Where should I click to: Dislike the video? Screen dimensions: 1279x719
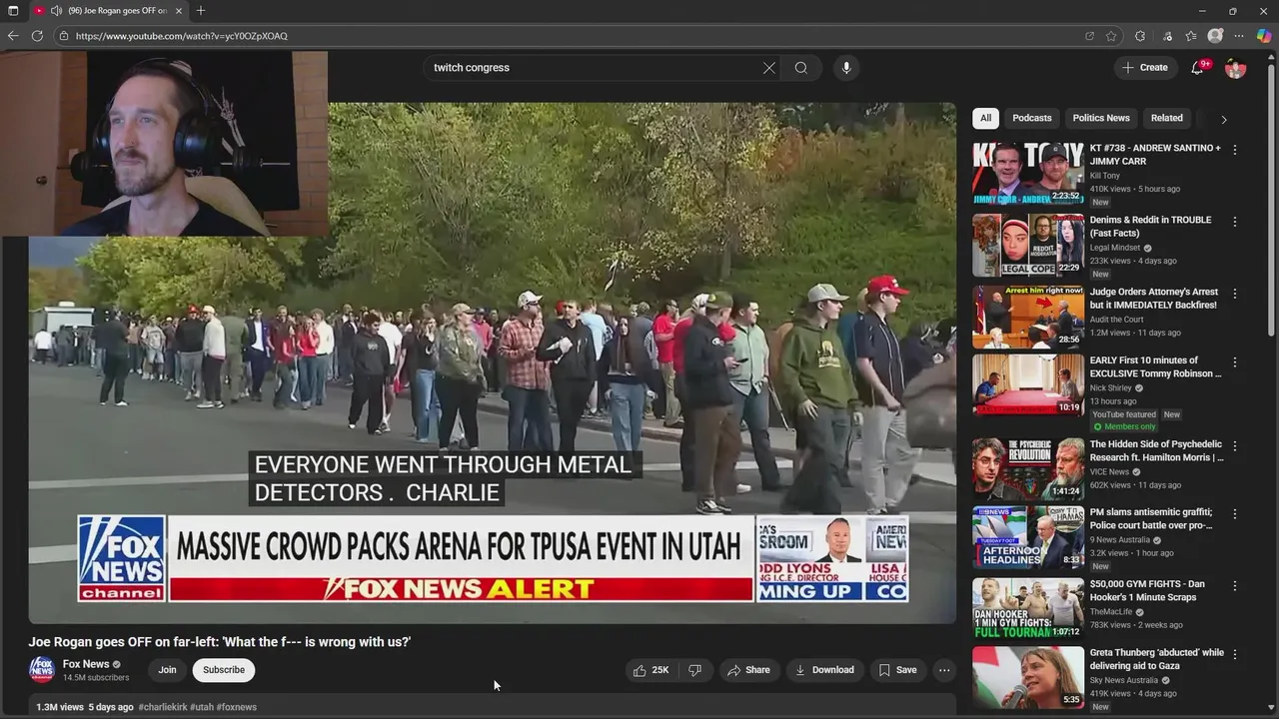pyautogui.click(x=695, y=670)
